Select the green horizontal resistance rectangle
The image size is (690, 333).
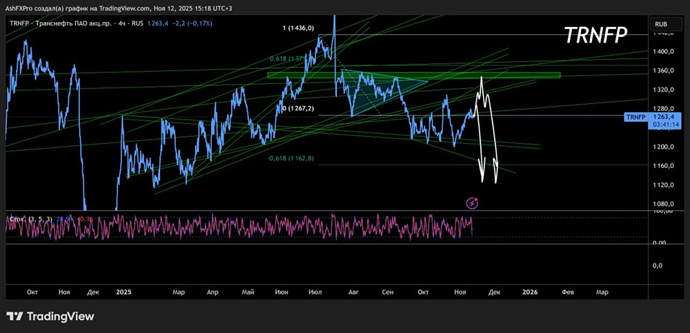[x=413, y=75]
